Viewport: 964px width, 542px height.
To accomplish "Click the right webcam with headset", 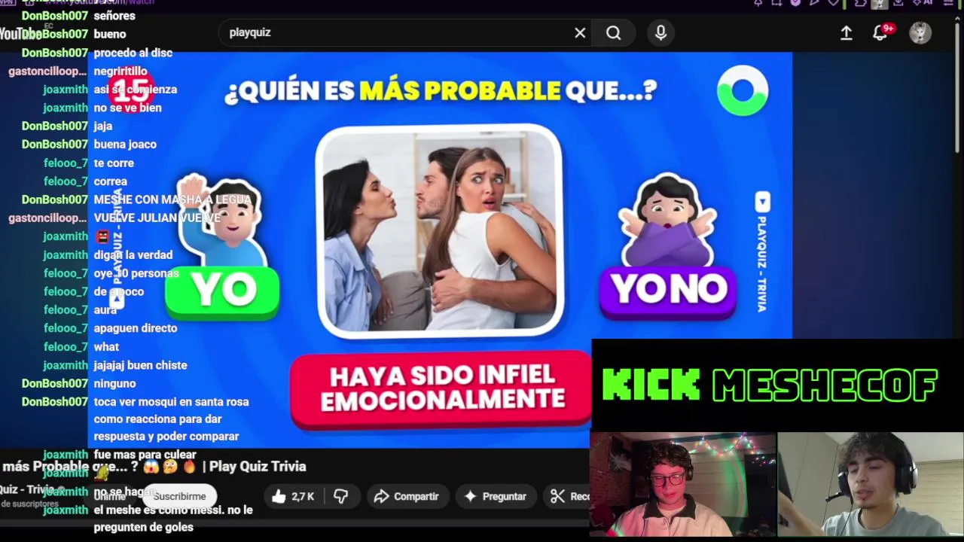I will 871,484.
